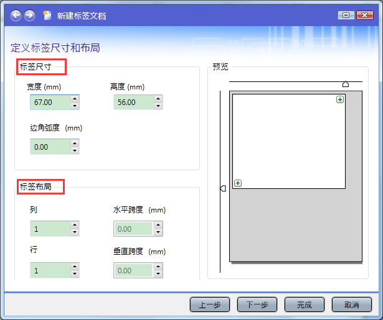Decrease 宽度 (mm) with down arrow
Image resolution: width=383 pixels, height=320 pixels.
pos(75,106)
